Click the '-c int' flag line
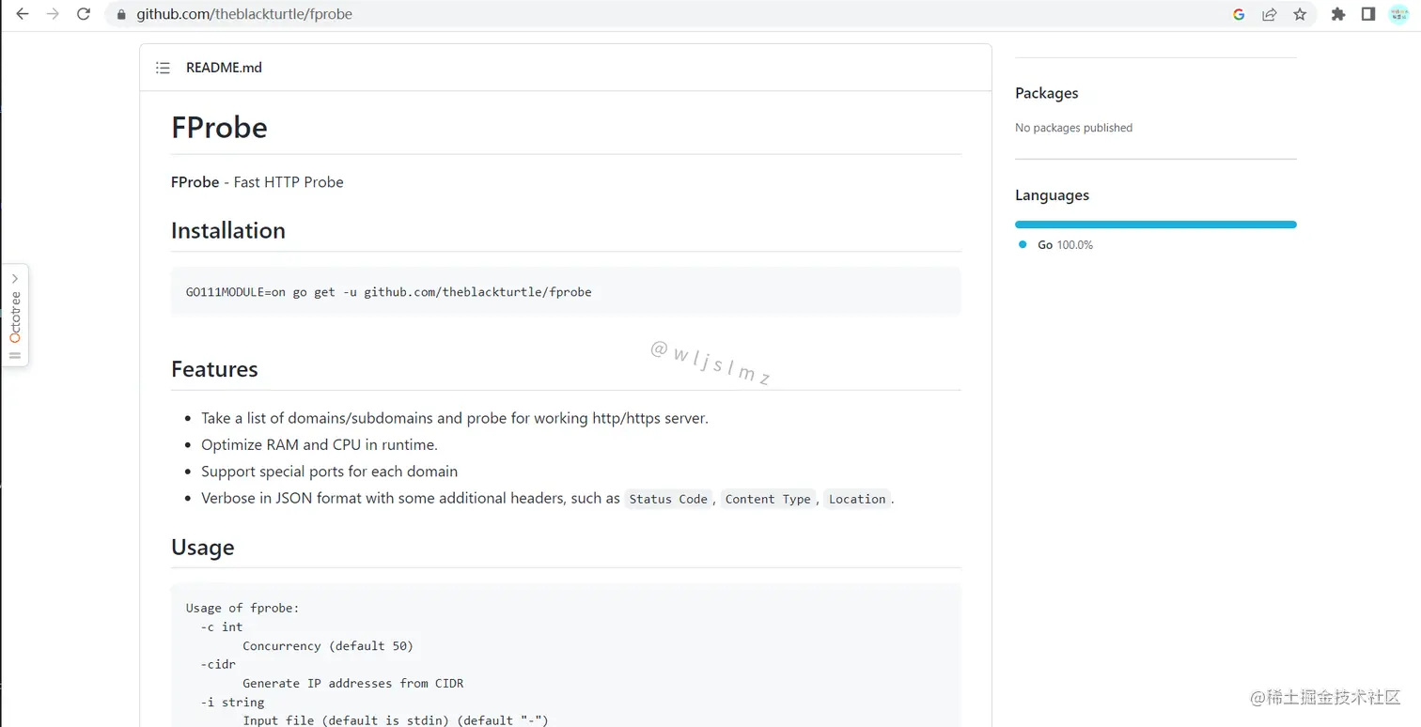 [x=222, y=626]
